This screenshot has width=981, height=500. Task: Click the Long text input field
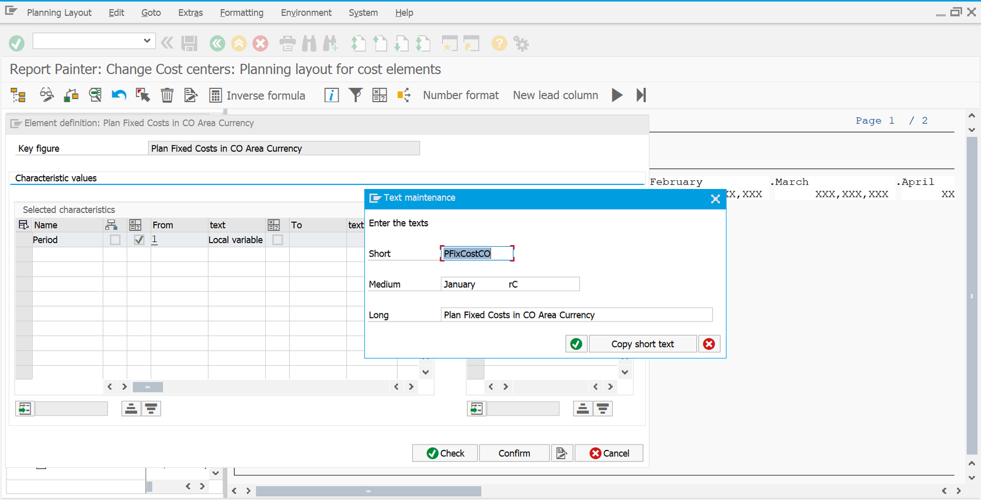pyautogui.click(x=576, y=315)
